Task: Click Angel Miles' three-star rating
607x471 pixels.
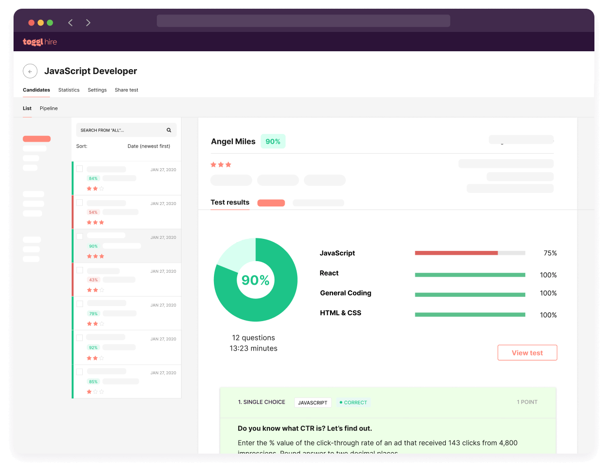Action: coord(221,165)
